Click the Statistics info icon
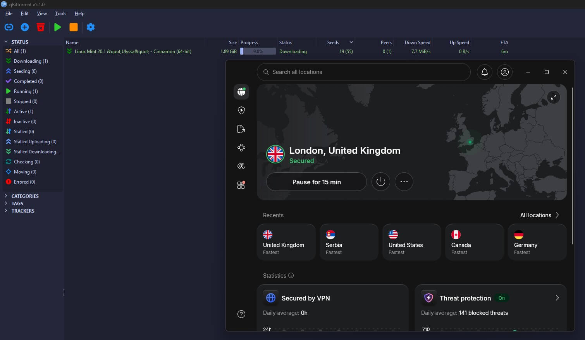The image size is (585, 340). coord(291,276)
